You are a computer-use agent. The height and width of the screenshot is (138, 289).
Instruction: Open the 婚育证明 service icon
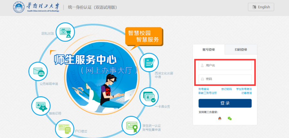[x=41, y=106]
